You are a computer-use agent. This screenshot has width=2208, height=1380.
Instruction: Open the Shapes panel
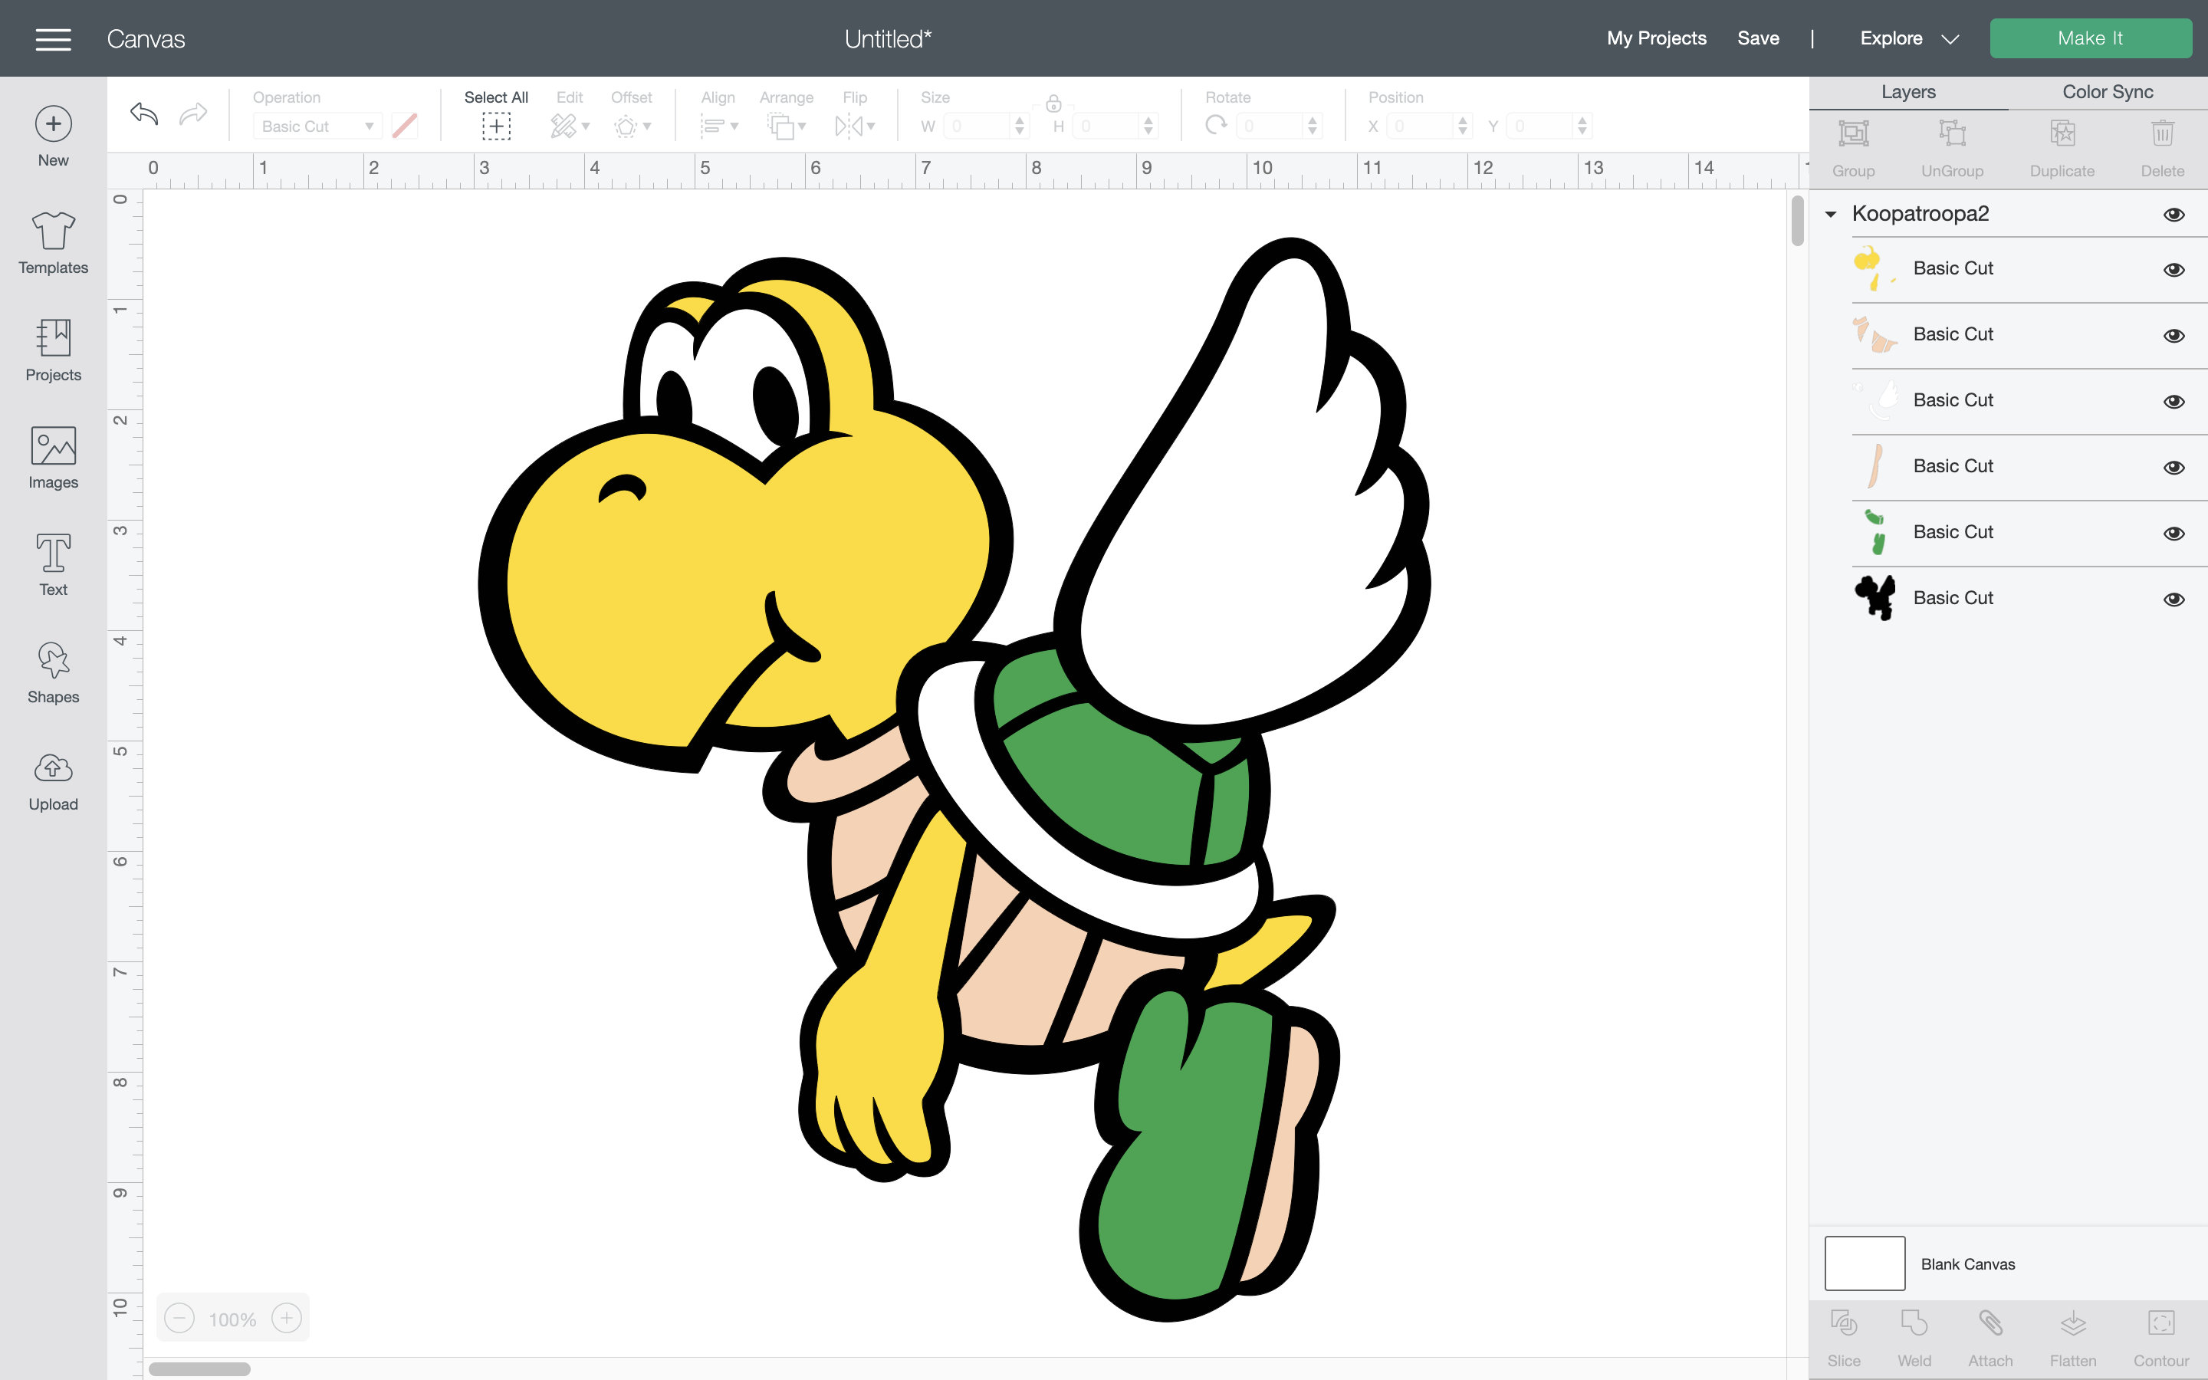click(x=52, y=671)
